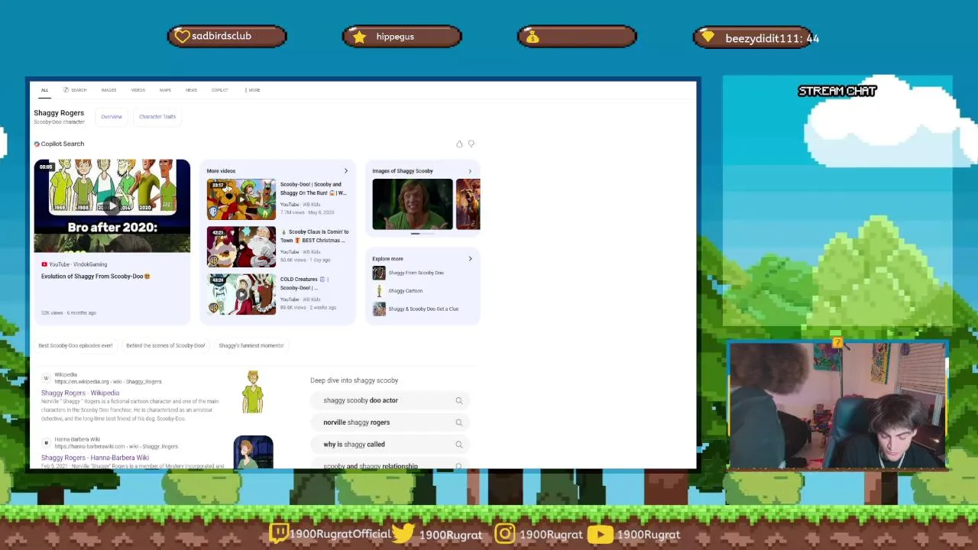978x550 pixels.
Task: Switch to the IMAGES tab
Action: tap(108, 90)
